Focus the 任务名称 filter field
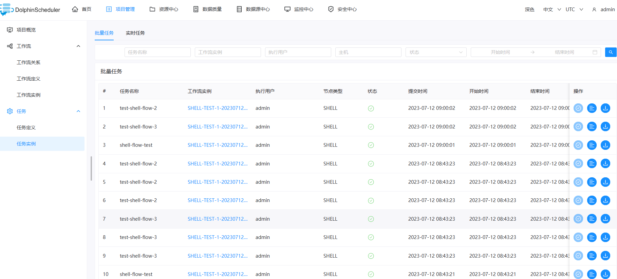 tap(157, 52)
